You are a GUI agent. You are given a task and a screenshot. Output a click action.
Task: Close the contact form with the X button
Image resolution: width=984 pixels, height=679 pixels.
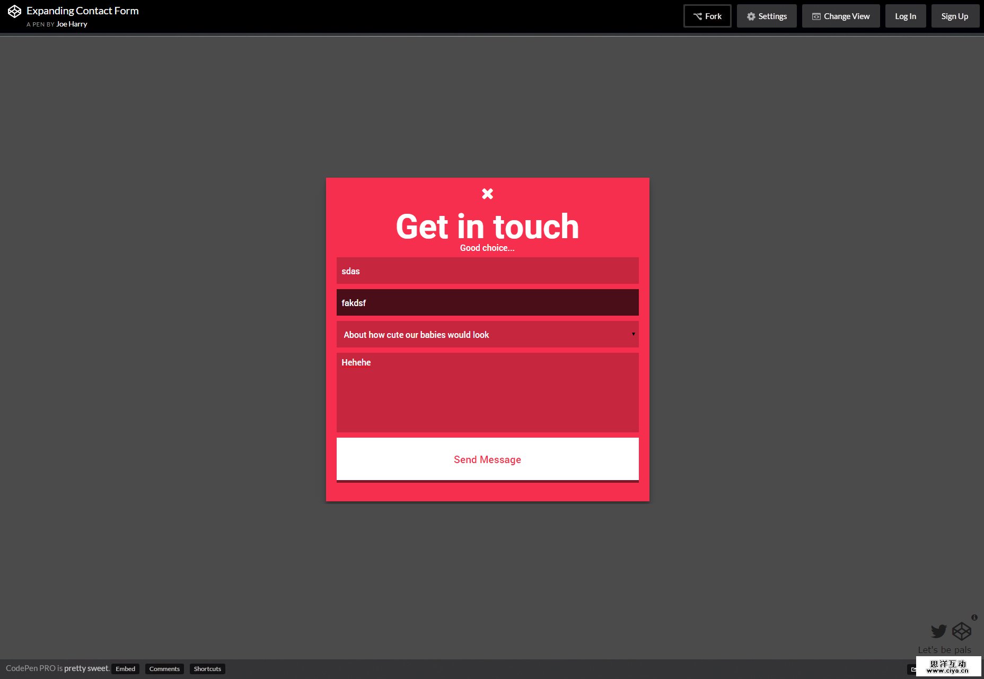(487, 194)
